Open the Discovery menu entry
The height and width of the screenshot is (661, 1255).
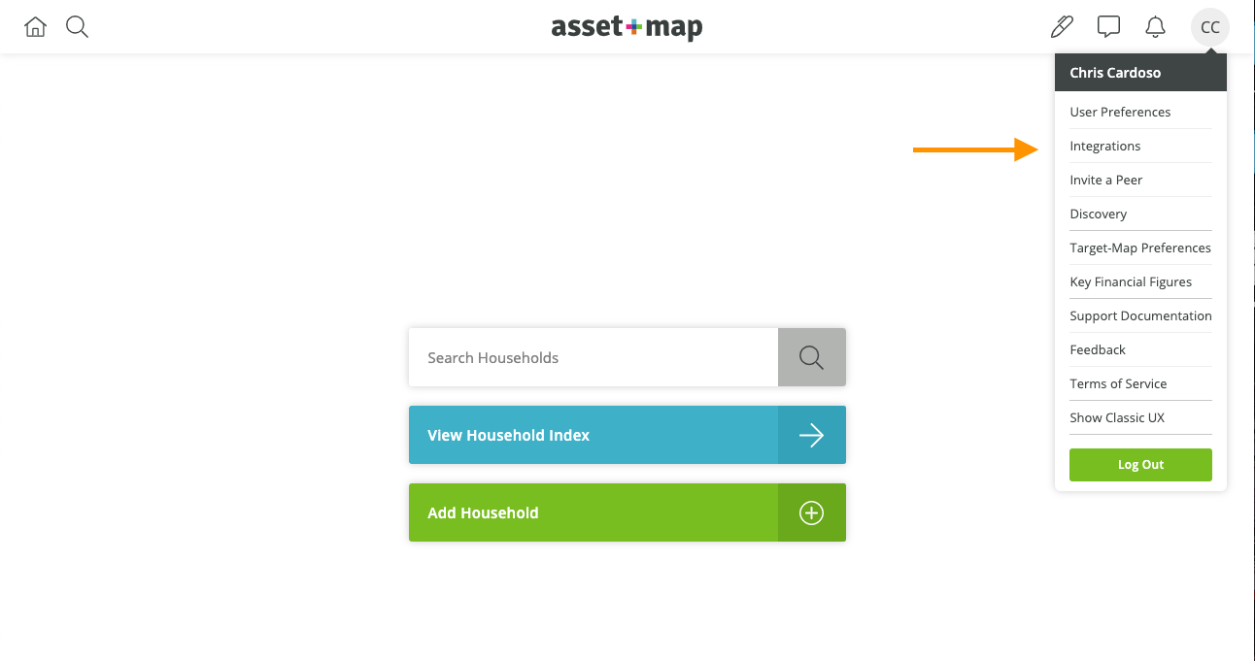[x=1099, y=214]
